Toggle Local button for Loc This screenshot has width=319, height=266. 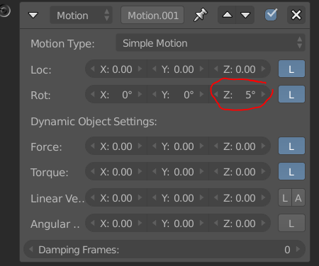[x=291, y=69]
